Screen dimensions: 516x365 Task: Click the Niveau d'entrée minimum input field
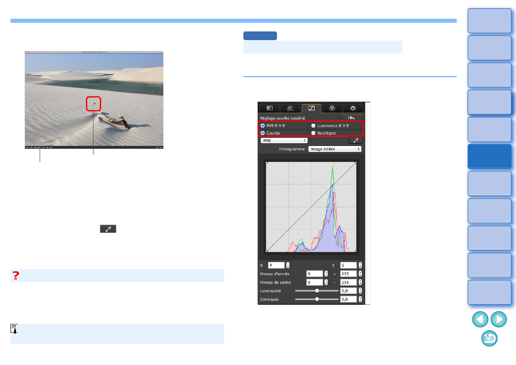click(x=315, y=274)
